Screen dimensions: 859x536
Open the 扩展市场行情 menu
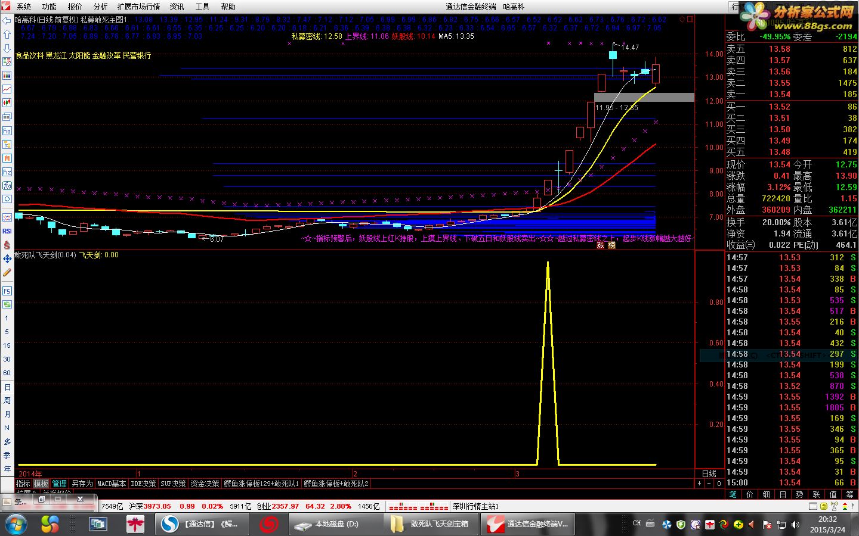click(139, 7)
